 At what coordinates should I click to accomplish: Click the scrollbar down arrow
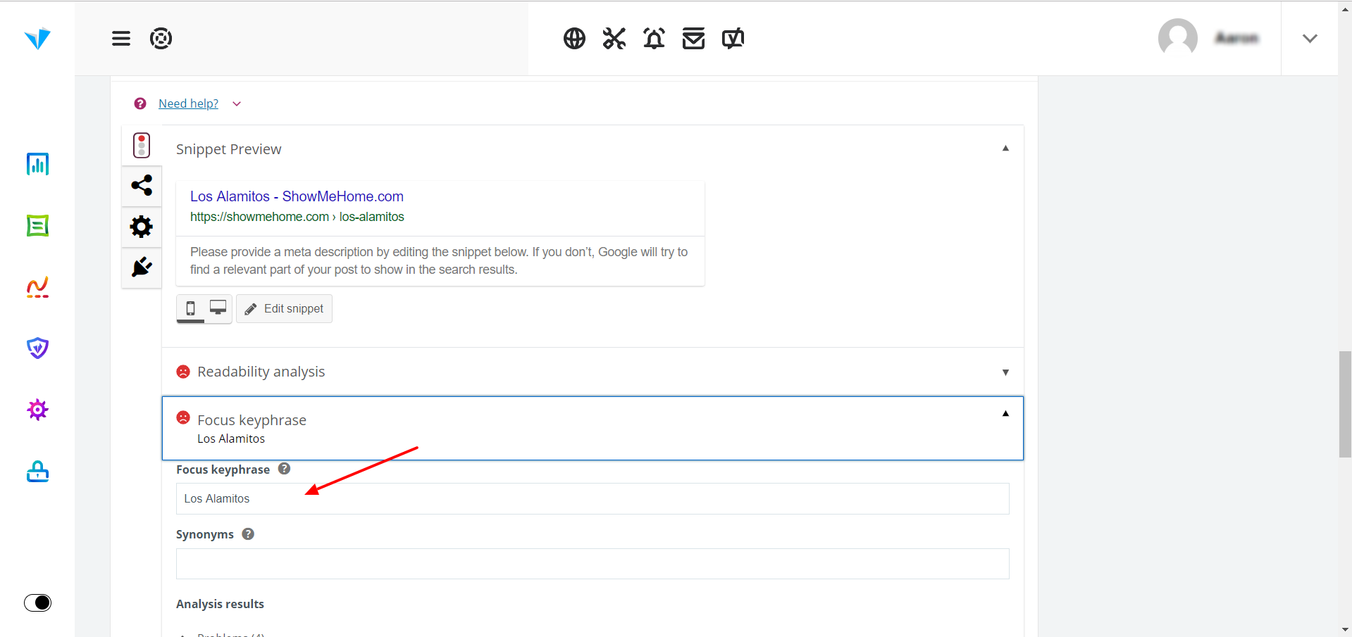tap(1345, 630)
